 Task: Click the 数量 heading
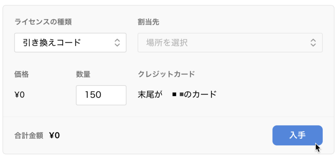coord(83,74)
